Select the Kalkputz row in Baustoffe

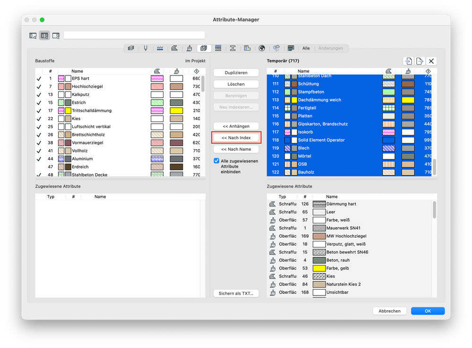(118, 94)
